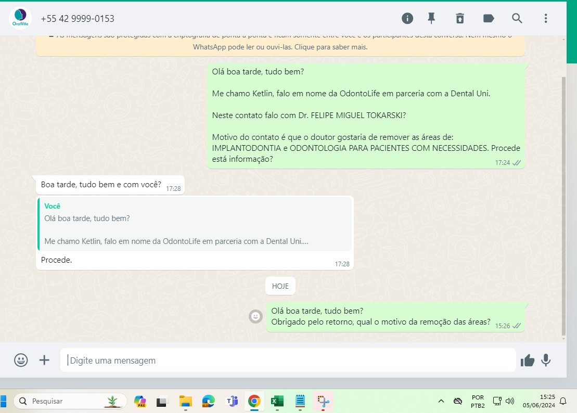
Task: Click the message sent at 15:26
Action: click(x=395, y=317)
